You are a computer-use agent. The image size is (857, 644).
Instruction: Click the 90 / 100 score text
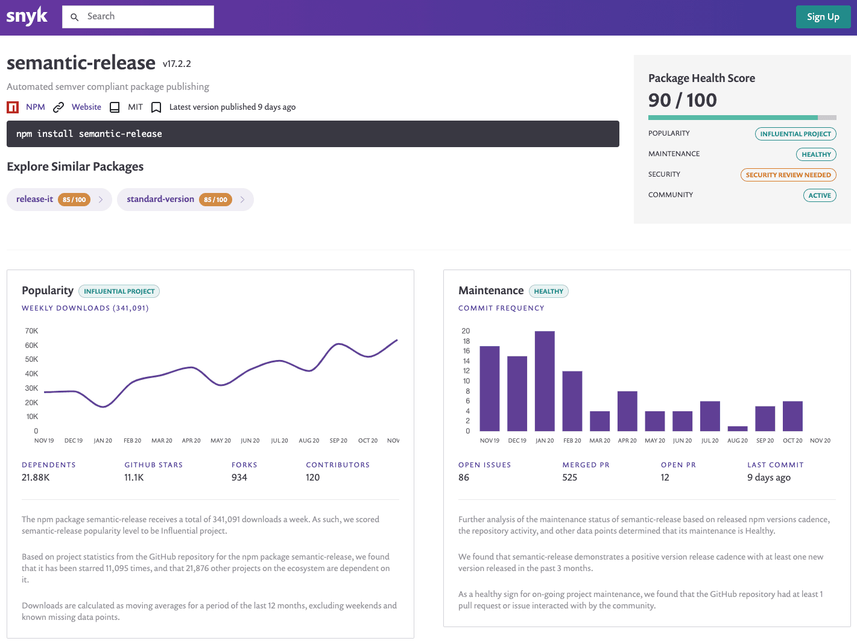click(683, 100)
